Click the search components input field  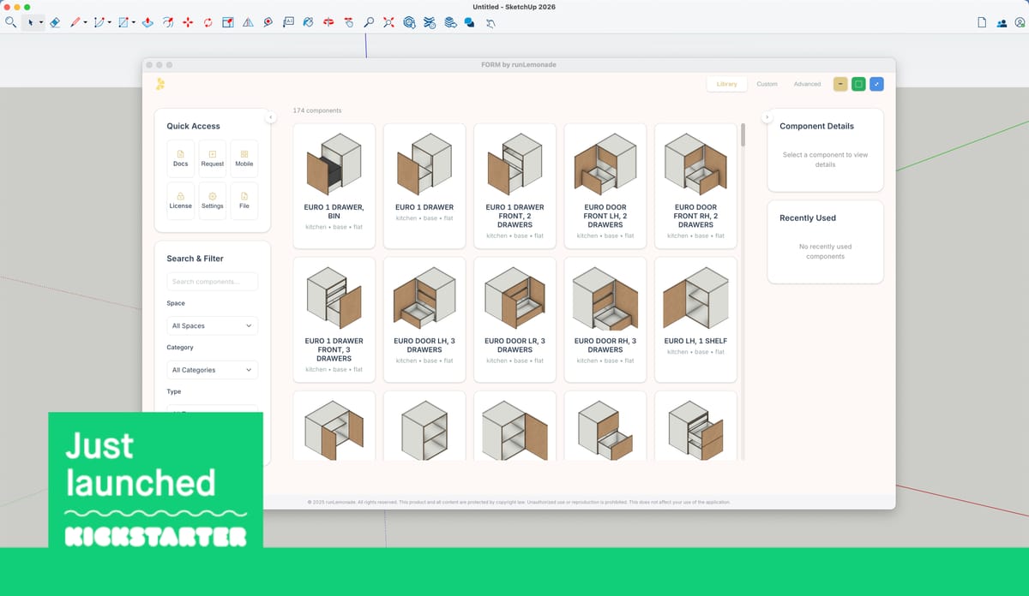click(x=212, y=281)
